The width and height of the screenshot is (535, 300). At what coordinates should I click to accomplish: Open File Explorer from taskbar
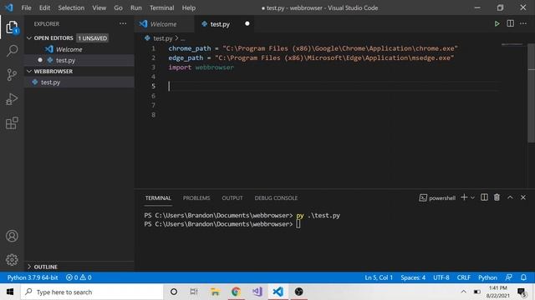(215, 292)
